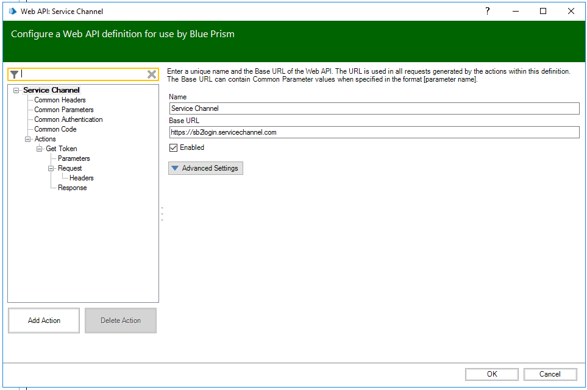587x390 pixels.
Task: Collapse the Service Channel tree root
Action: pos(16,90)
